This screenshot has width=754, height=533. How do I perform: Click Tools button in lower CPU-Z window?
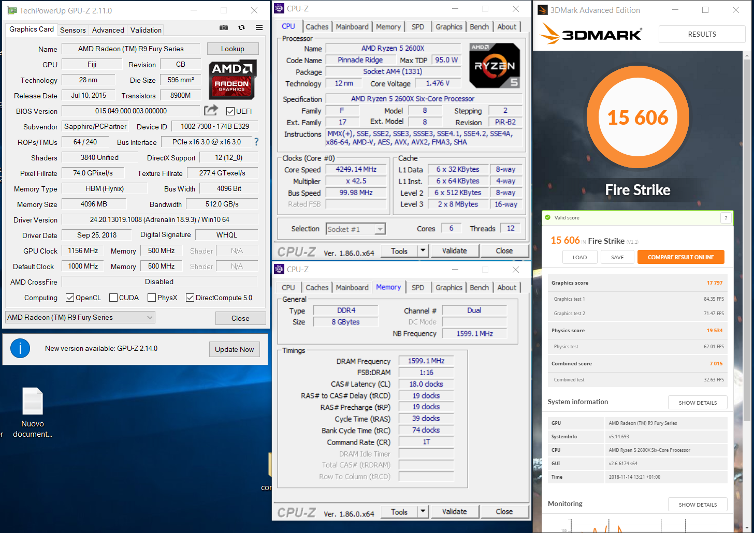[x=399, y=512]
